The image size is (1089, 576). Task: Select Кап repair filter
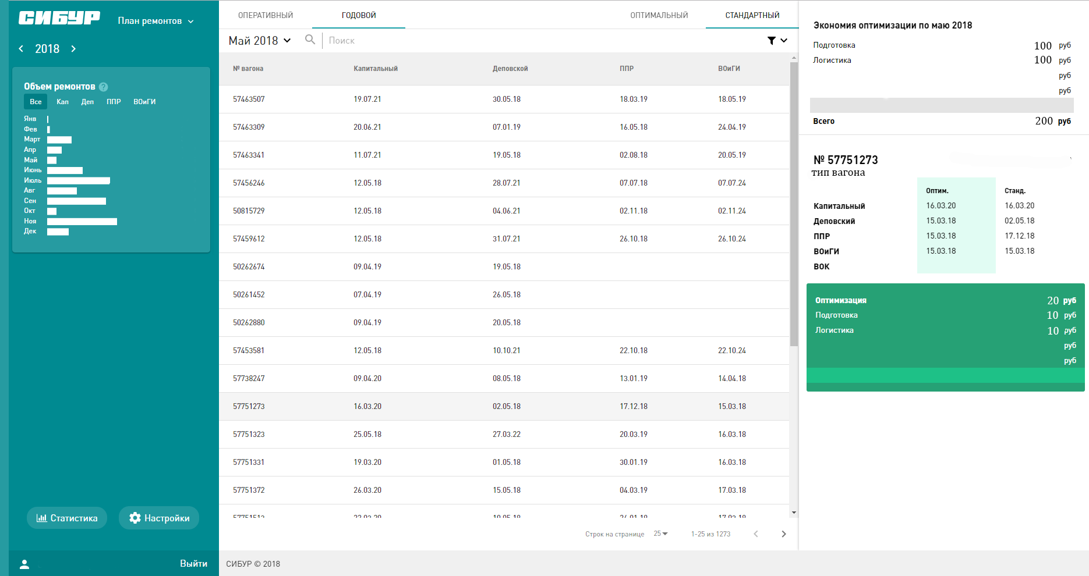point(62,102)
